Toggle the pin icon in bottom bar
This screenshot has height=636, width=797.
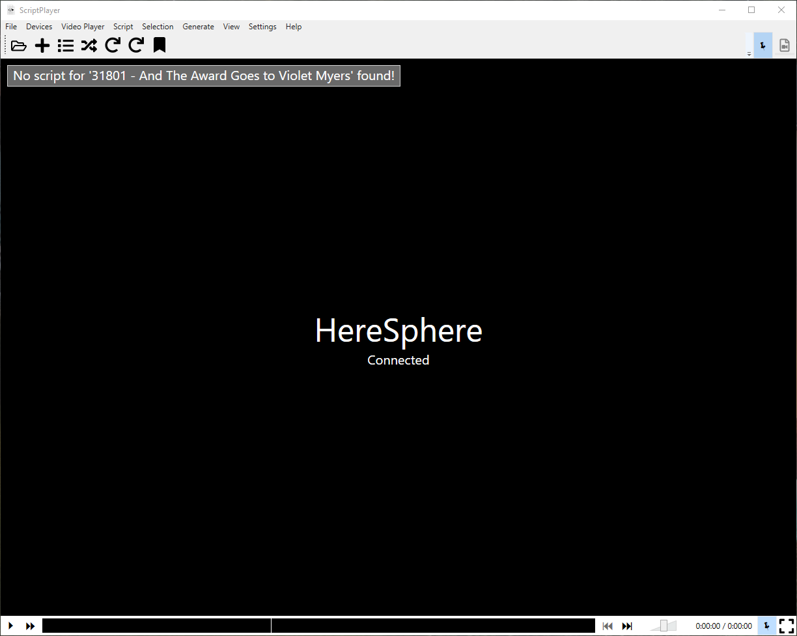tap(766, 626)
